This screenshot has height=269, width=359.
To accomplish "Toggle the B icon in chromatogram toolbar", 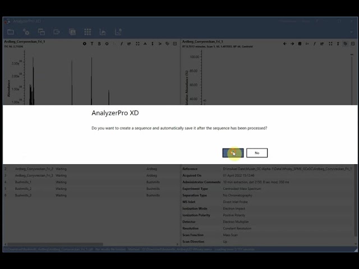I will pyautogui.click(x=99, y=44).
